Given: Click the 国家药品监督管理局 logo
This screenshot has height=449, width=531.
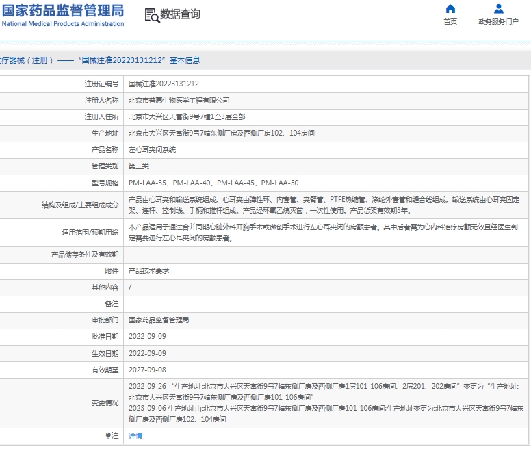Looking at the screenshot, I should 63,15.
